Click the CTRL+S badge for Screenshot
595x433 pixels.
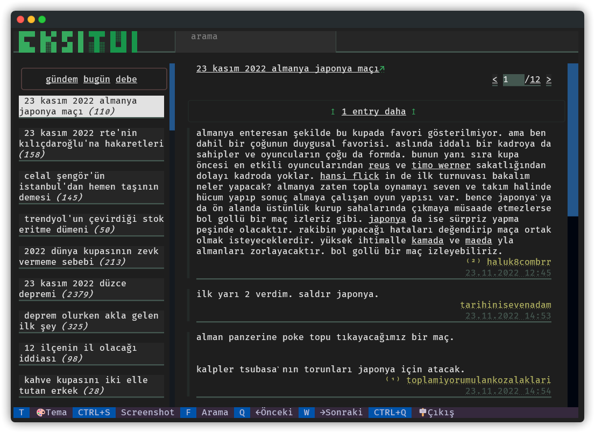tap(94, 413)
